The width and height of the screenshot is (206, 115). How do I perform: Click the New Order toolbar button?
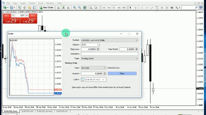point(46,8)
